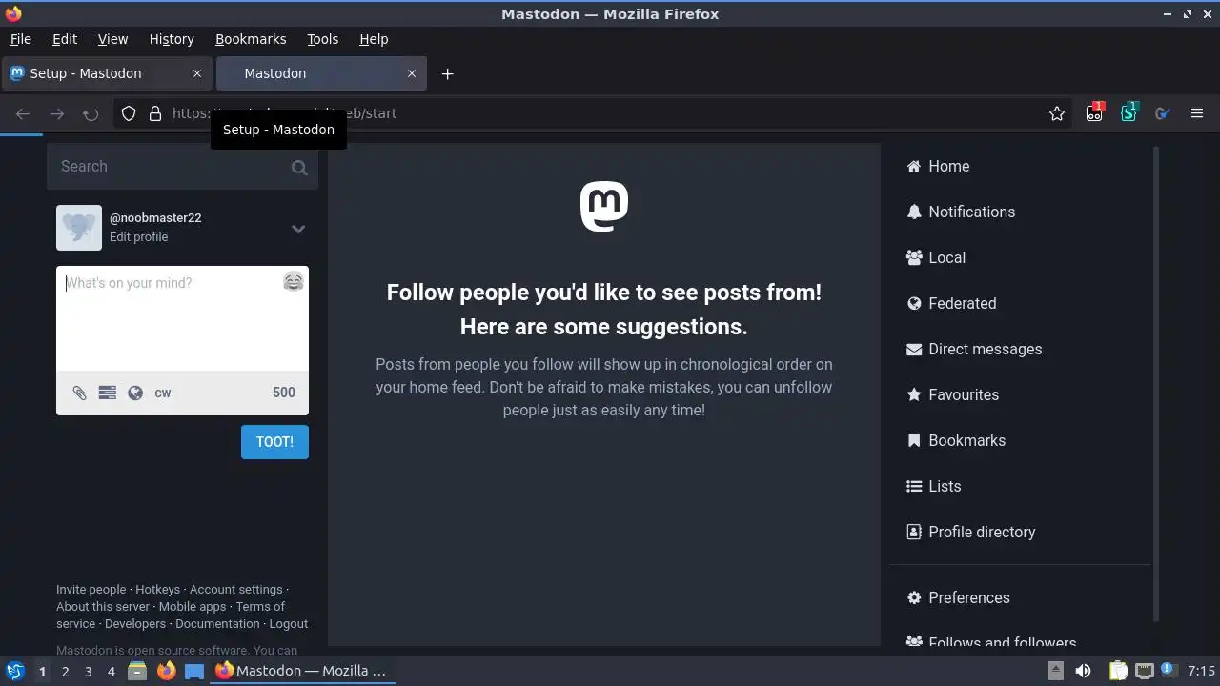Open Mobile apps link
Image resolution: width=1220 pixels, height=686 pixels.
tap(193, 607)
